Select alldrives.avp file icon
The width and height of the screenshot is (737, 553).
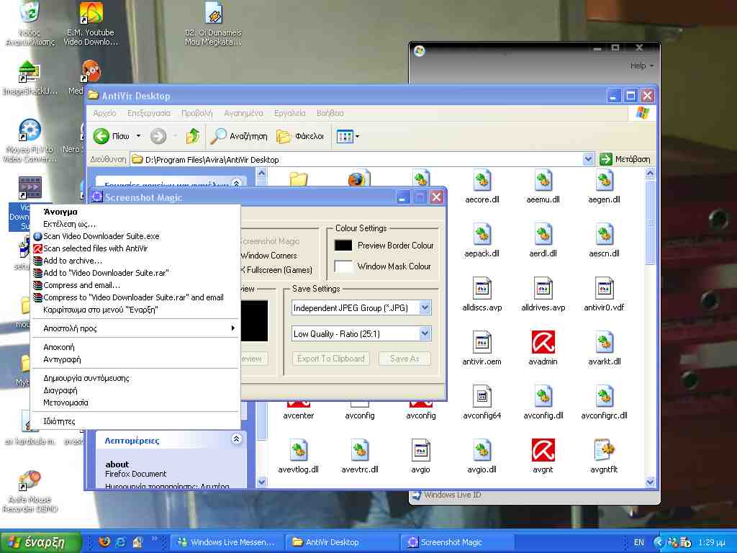point(543,288)
